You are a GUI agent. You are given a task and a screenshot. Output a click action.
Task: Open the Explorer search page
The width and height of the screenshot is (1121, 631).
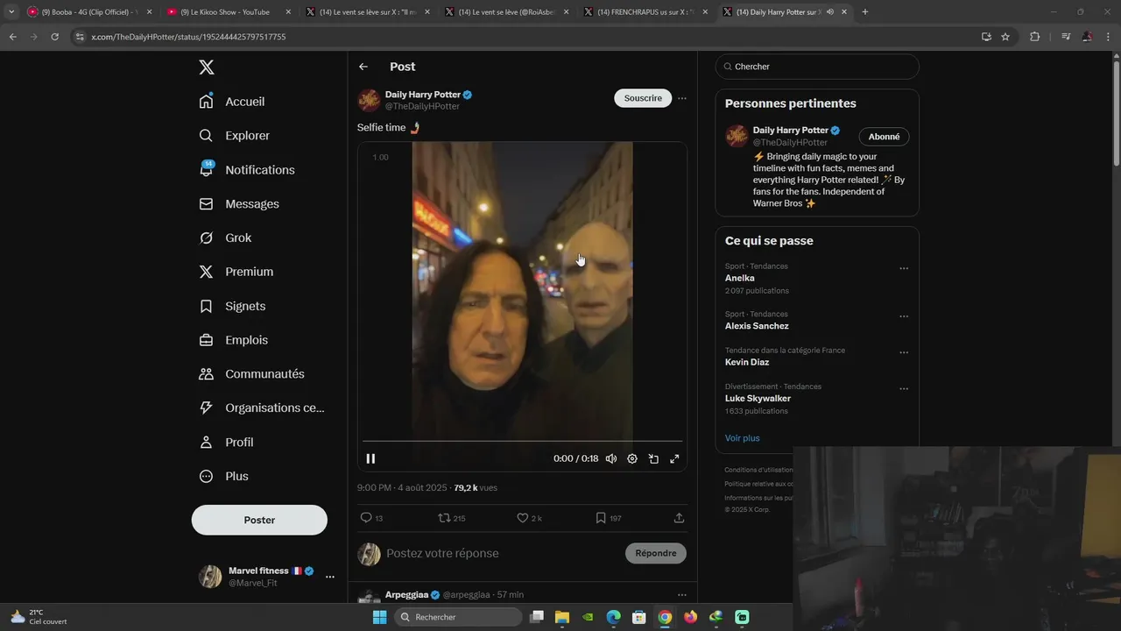tap(235, 136)
